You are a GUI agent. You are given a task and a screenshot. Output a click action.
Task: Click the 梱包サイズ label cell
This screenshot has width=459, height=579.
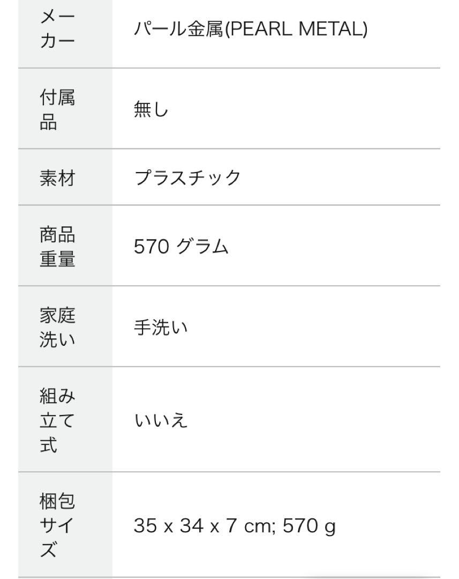pyautogui.click(x=65, y=525)
